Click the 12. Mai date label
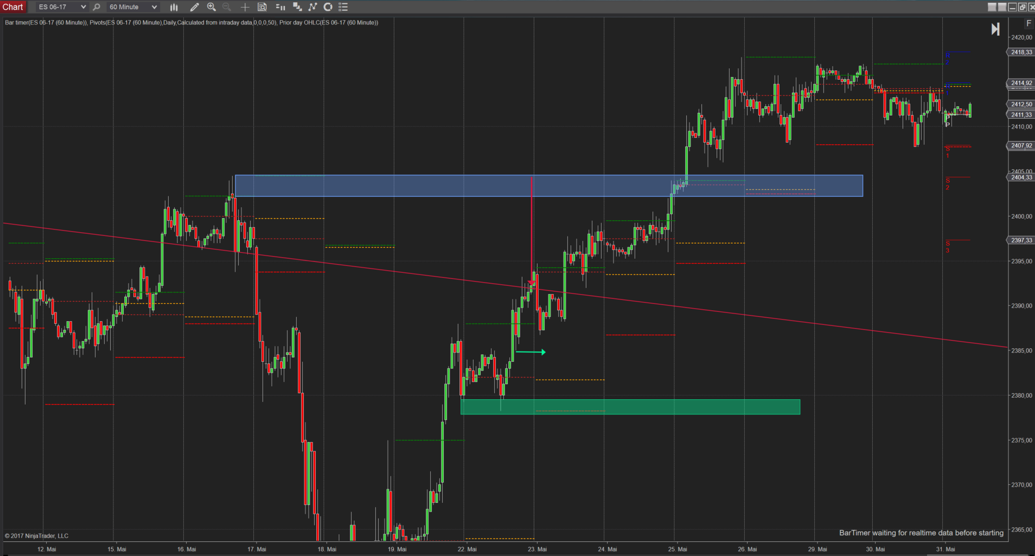This screenshot has height=556, width=1035. pos(47,549)
